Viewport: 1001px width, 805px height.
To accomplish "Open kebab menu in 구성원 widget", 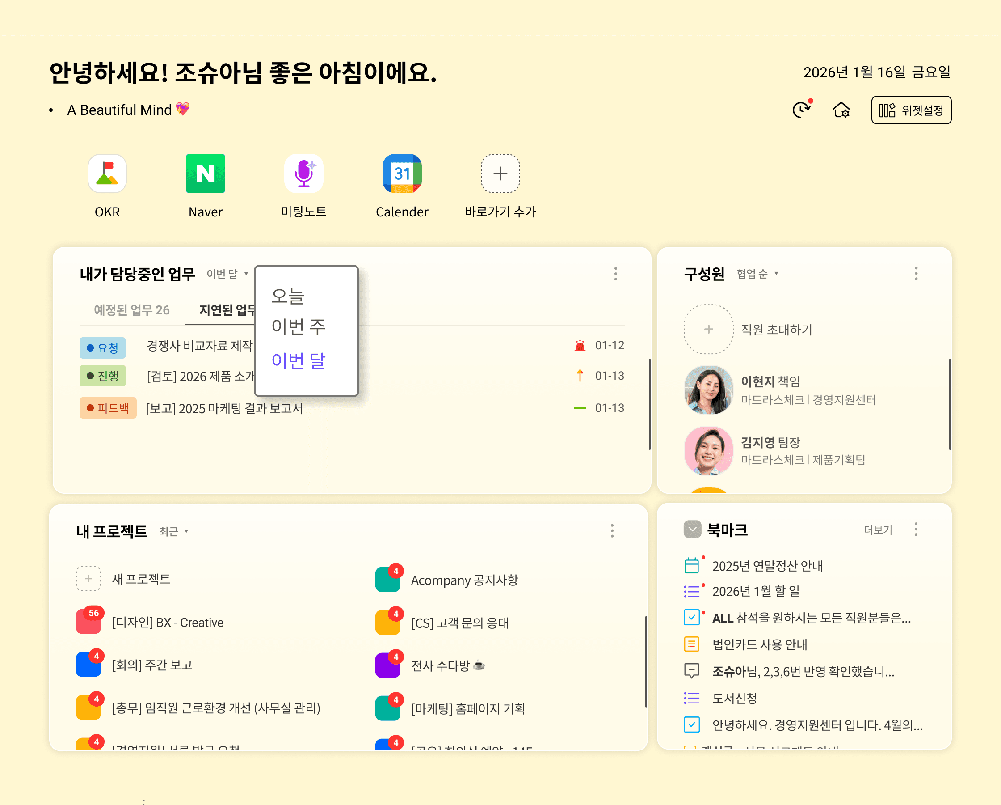I will 916,273.
